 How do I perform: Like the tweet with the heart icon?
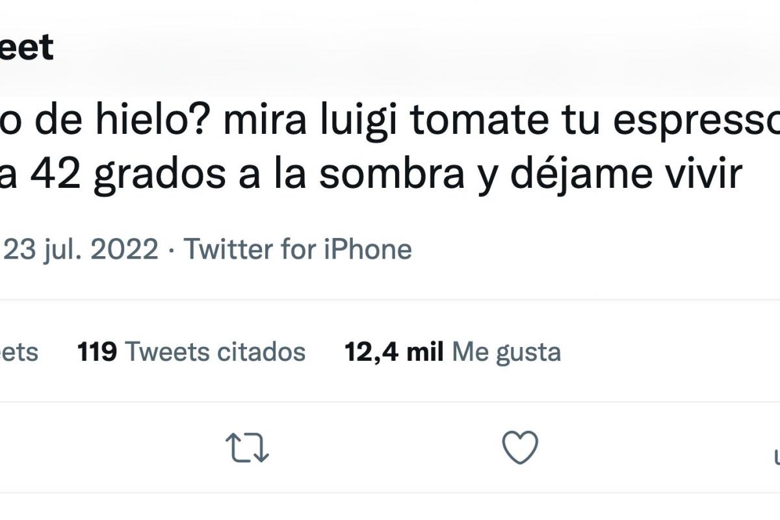tap(521, 447)
